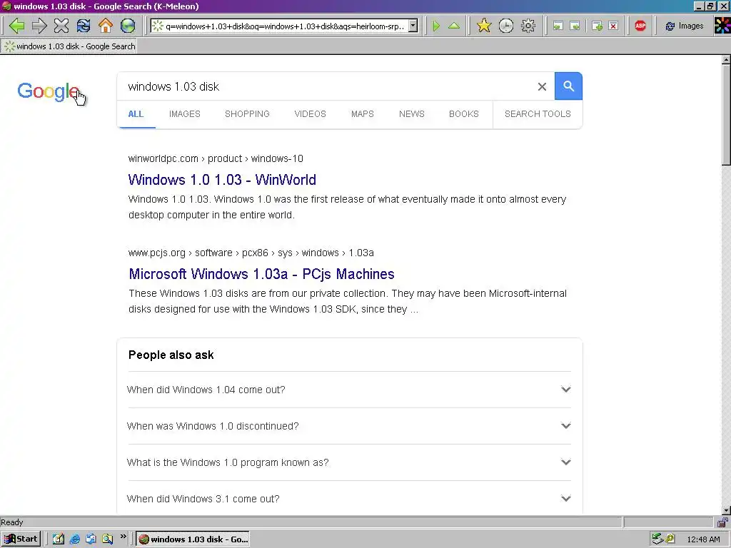Expand quick launch overflow chevron
731x548 pixels.
123,537
